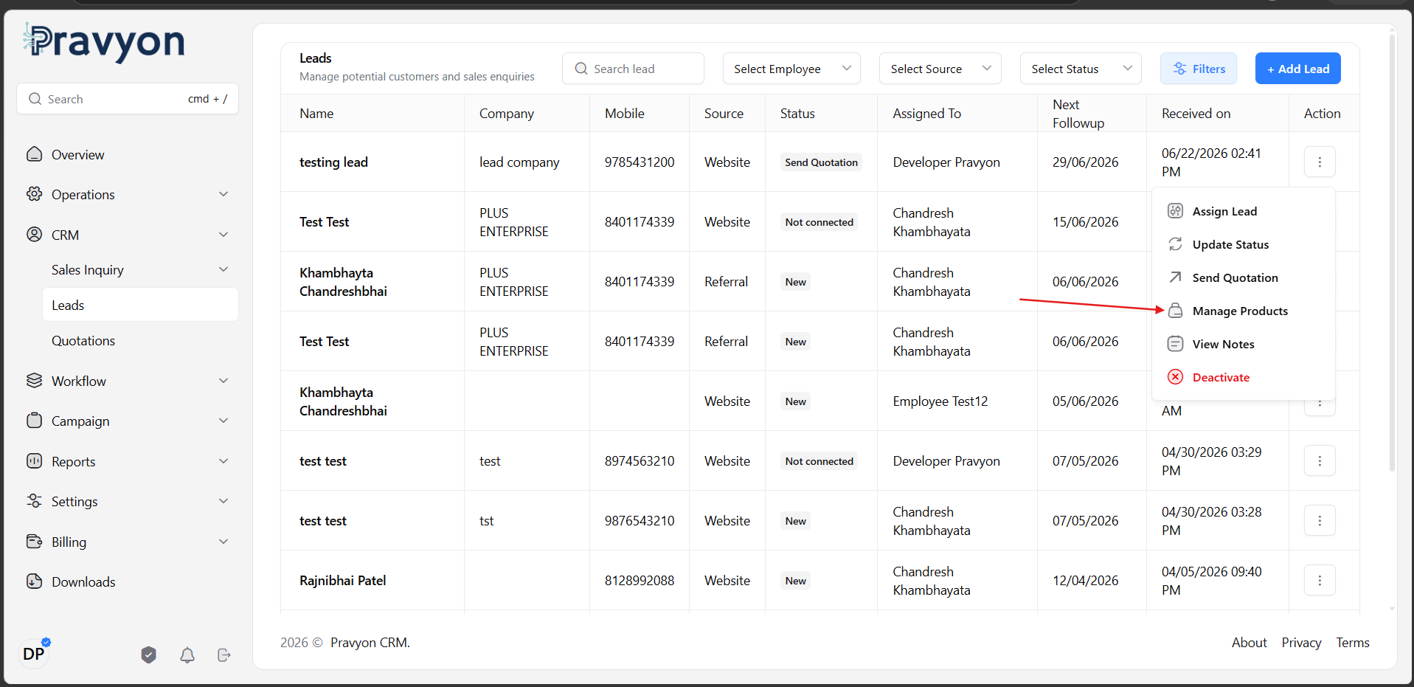The height and width of the screenshot is (687, 1414).
Task: Expand the Billing chevron
Action: [223, 542]
